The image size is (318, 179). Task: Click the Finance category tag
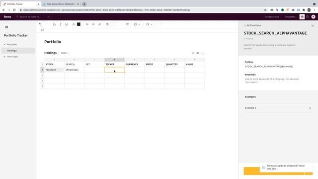click(x=248, y=39)
